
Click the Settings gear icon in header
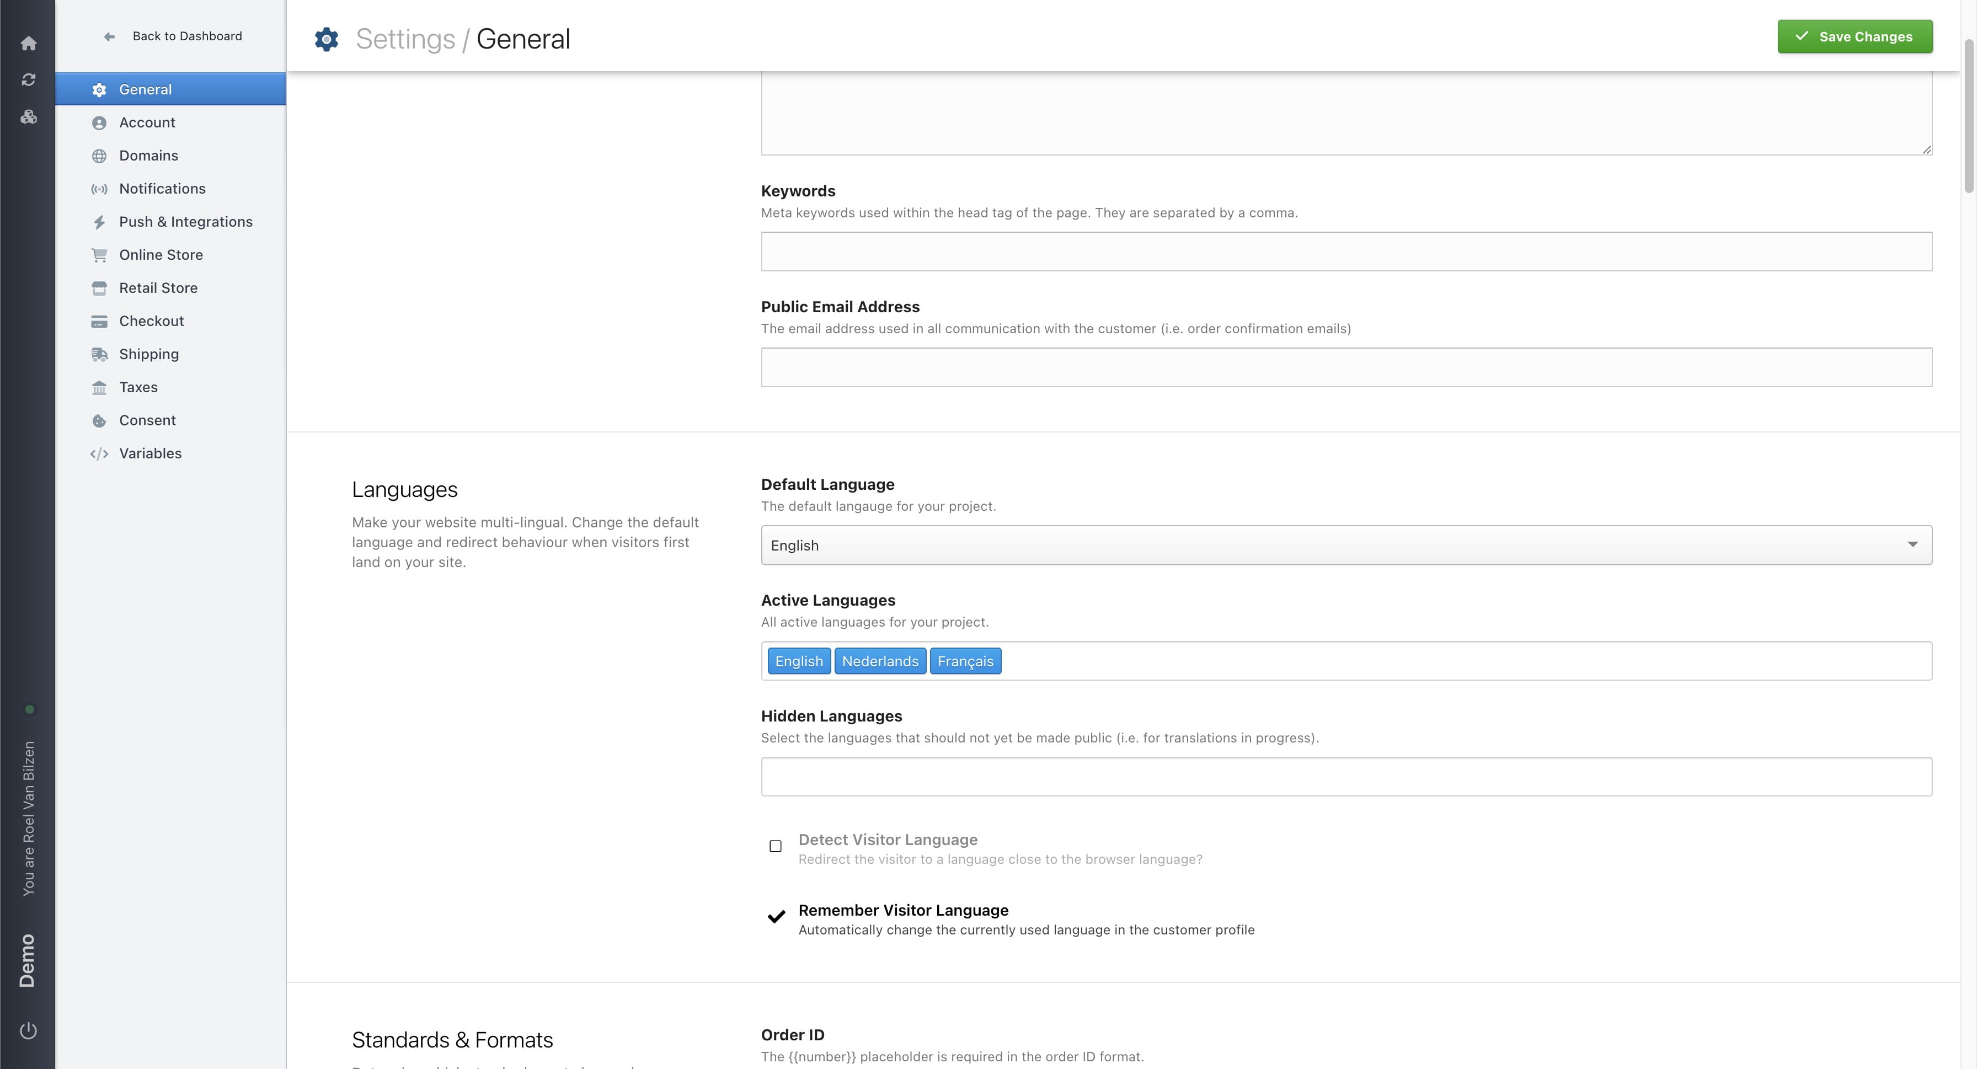click(326, 39)
